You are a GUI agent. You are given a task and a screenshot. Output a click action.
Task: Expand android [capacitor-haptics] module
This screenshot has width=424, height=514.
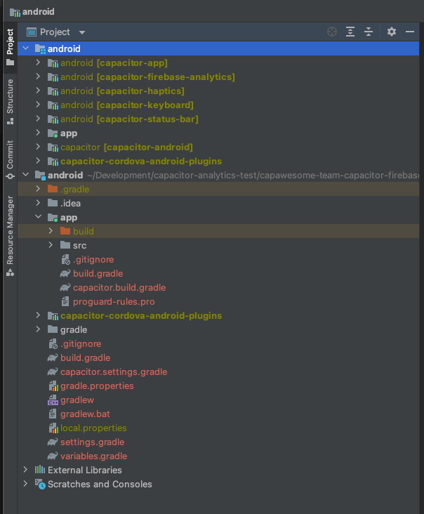pos(38,91)
